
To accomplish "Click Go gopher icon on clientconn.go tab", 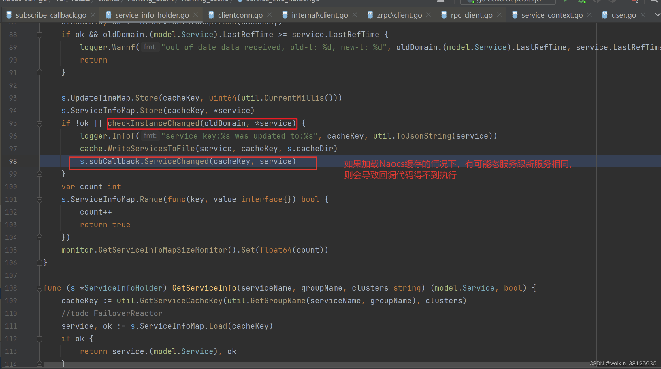I will (x=211, y=15).
